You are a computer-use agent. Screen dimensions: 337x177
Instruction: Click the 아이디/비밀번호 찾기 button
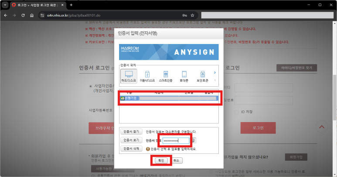(296, 68)
